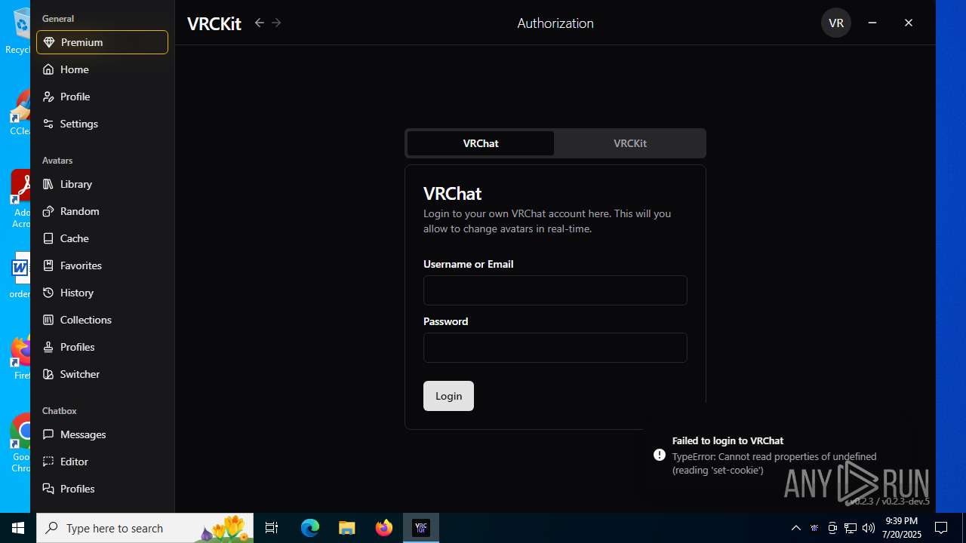Screen dimensions: 966x543
Task: Open the Windows Start menu
Action: point(18,528)
